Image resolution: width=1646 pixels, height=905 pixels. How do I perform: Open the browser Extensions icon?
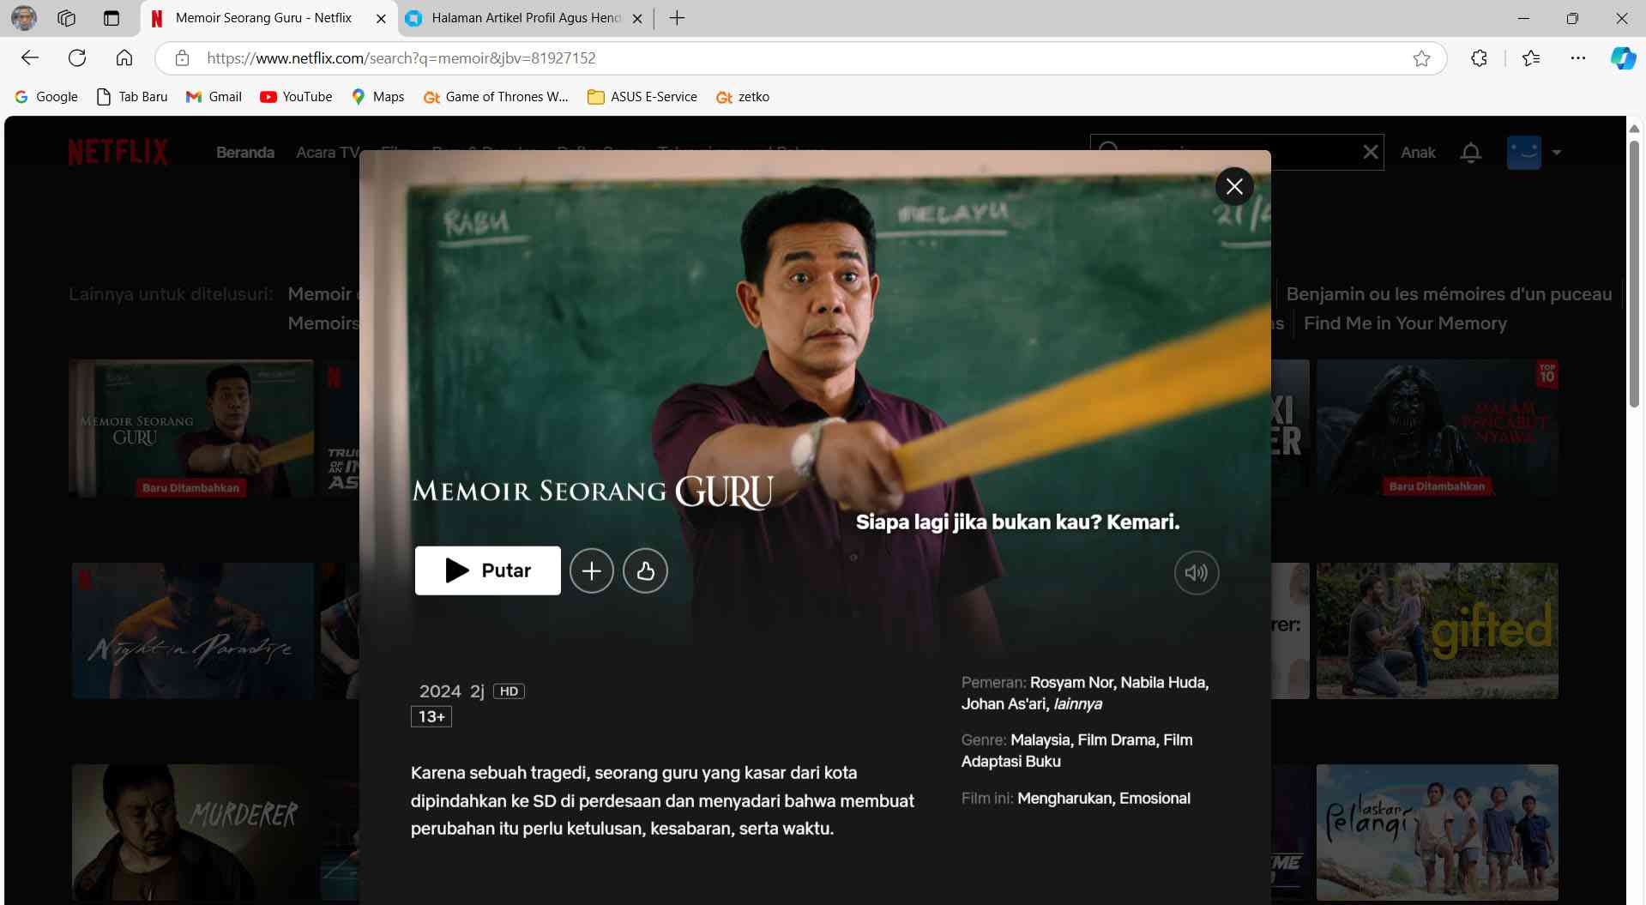tap(1479, 58)
